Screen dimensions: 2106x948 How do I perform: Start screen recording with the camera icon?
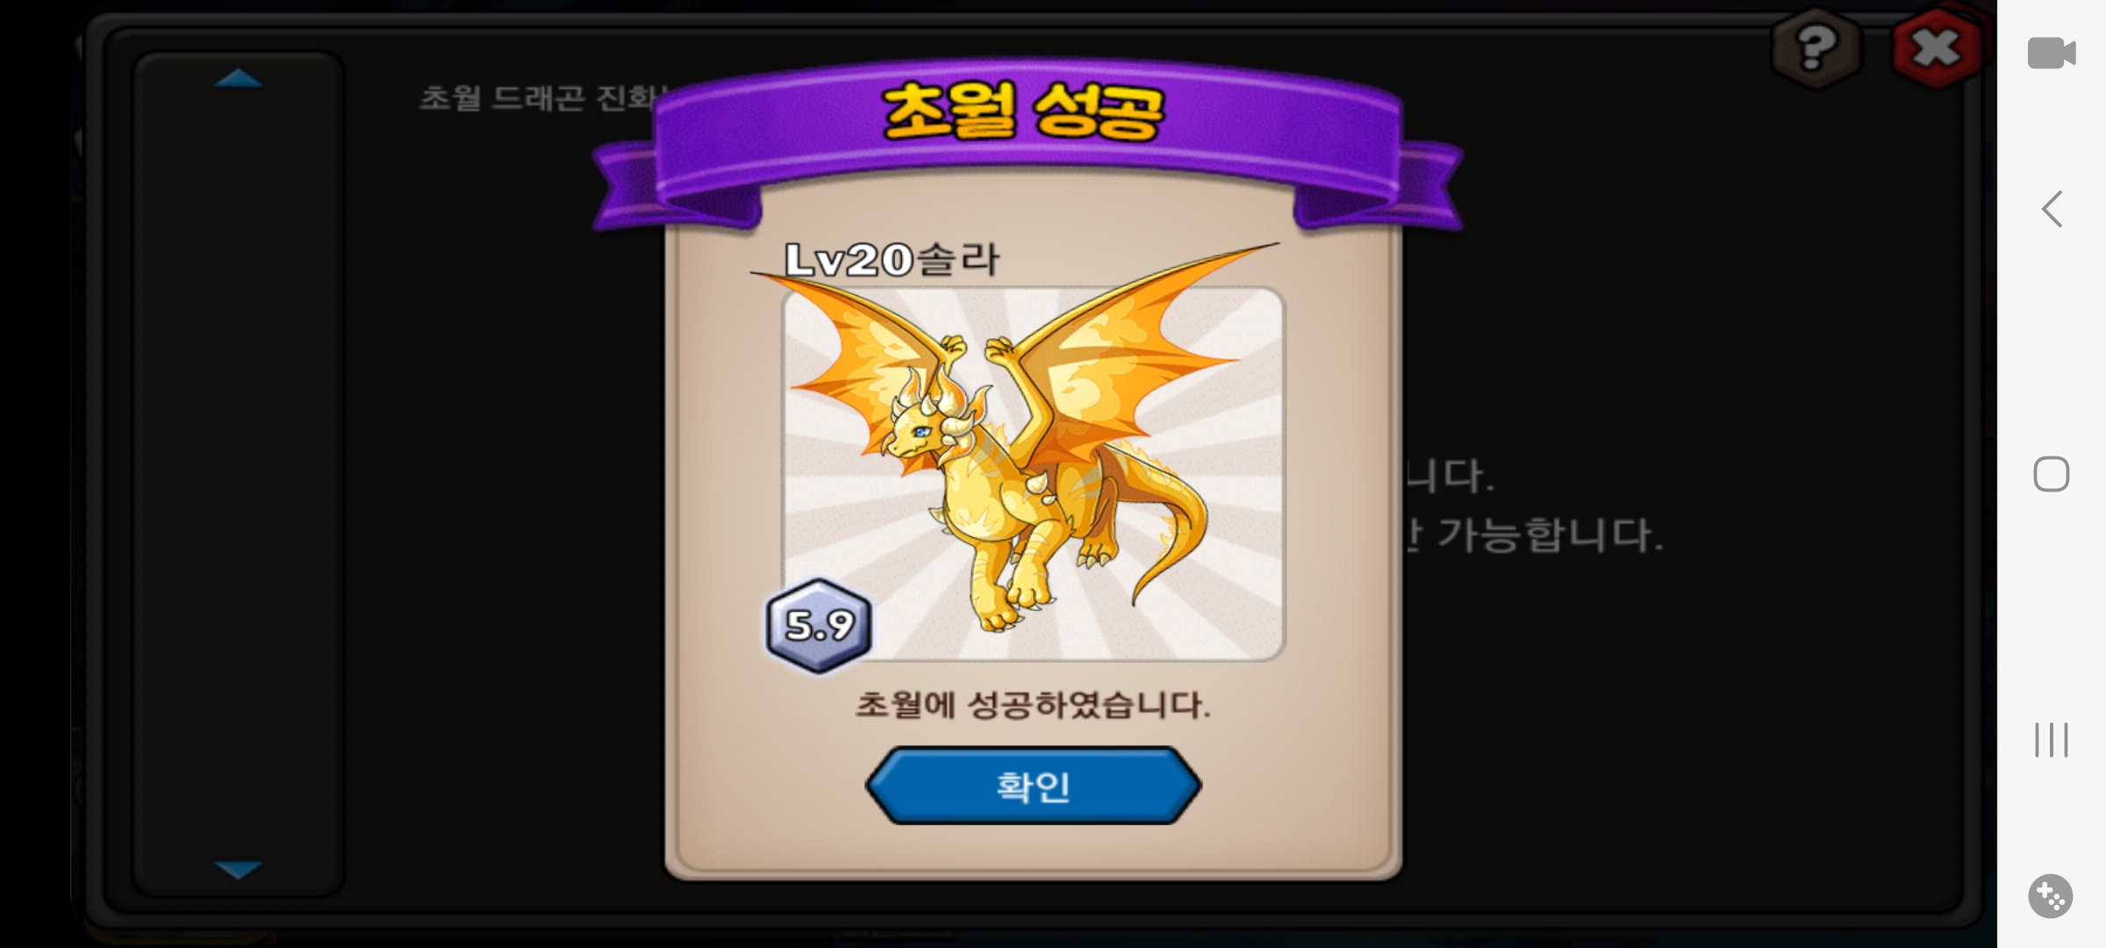[x=2051, y=53]
